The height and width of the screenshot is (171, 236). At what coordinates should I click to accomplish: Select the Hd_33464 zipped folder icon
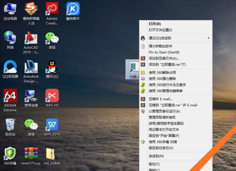(x=52, y=156)
